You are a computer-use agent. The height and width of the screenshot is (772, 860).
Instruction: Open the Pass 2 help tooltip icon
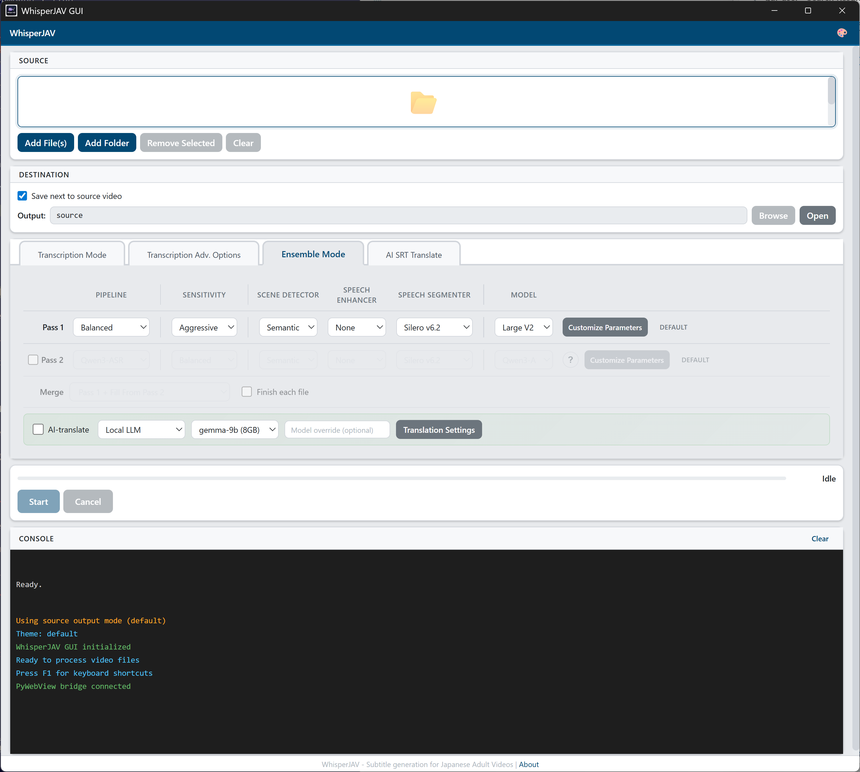(571, 359)
